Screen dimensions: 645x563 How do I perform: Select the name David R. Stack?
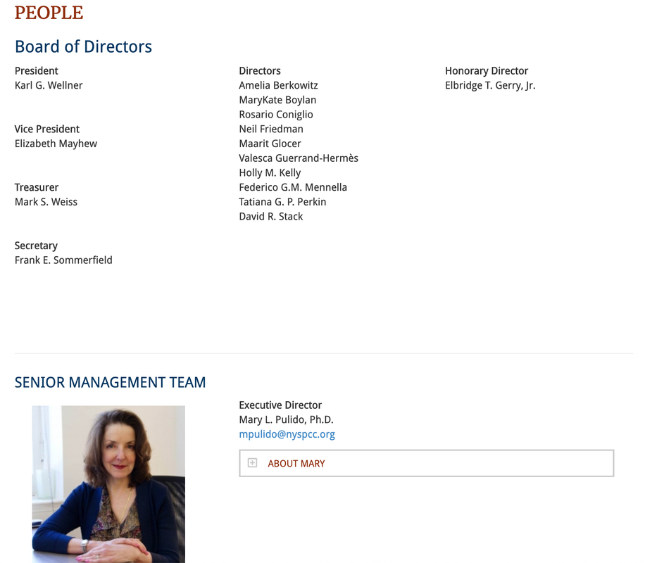click(x=270, y=217)
